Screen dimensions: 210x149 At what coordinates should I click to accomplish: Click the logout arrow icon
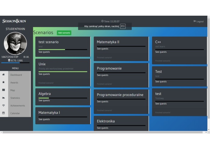pyautogui.click(x=195, y=21)
